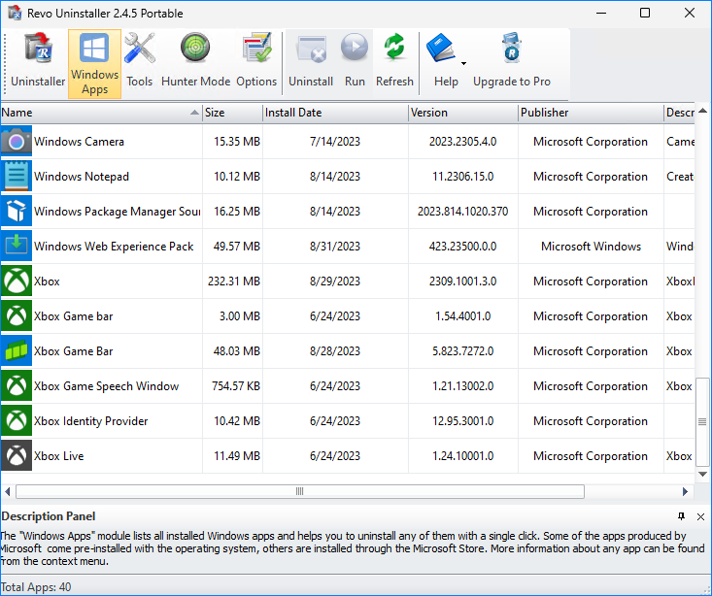Click the "Xbox Identity Provider" name

point(90,421)
